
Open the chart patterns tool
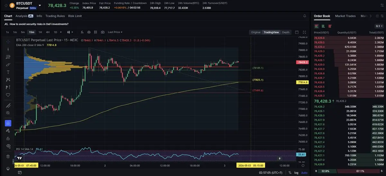click(x=8, y=80)
